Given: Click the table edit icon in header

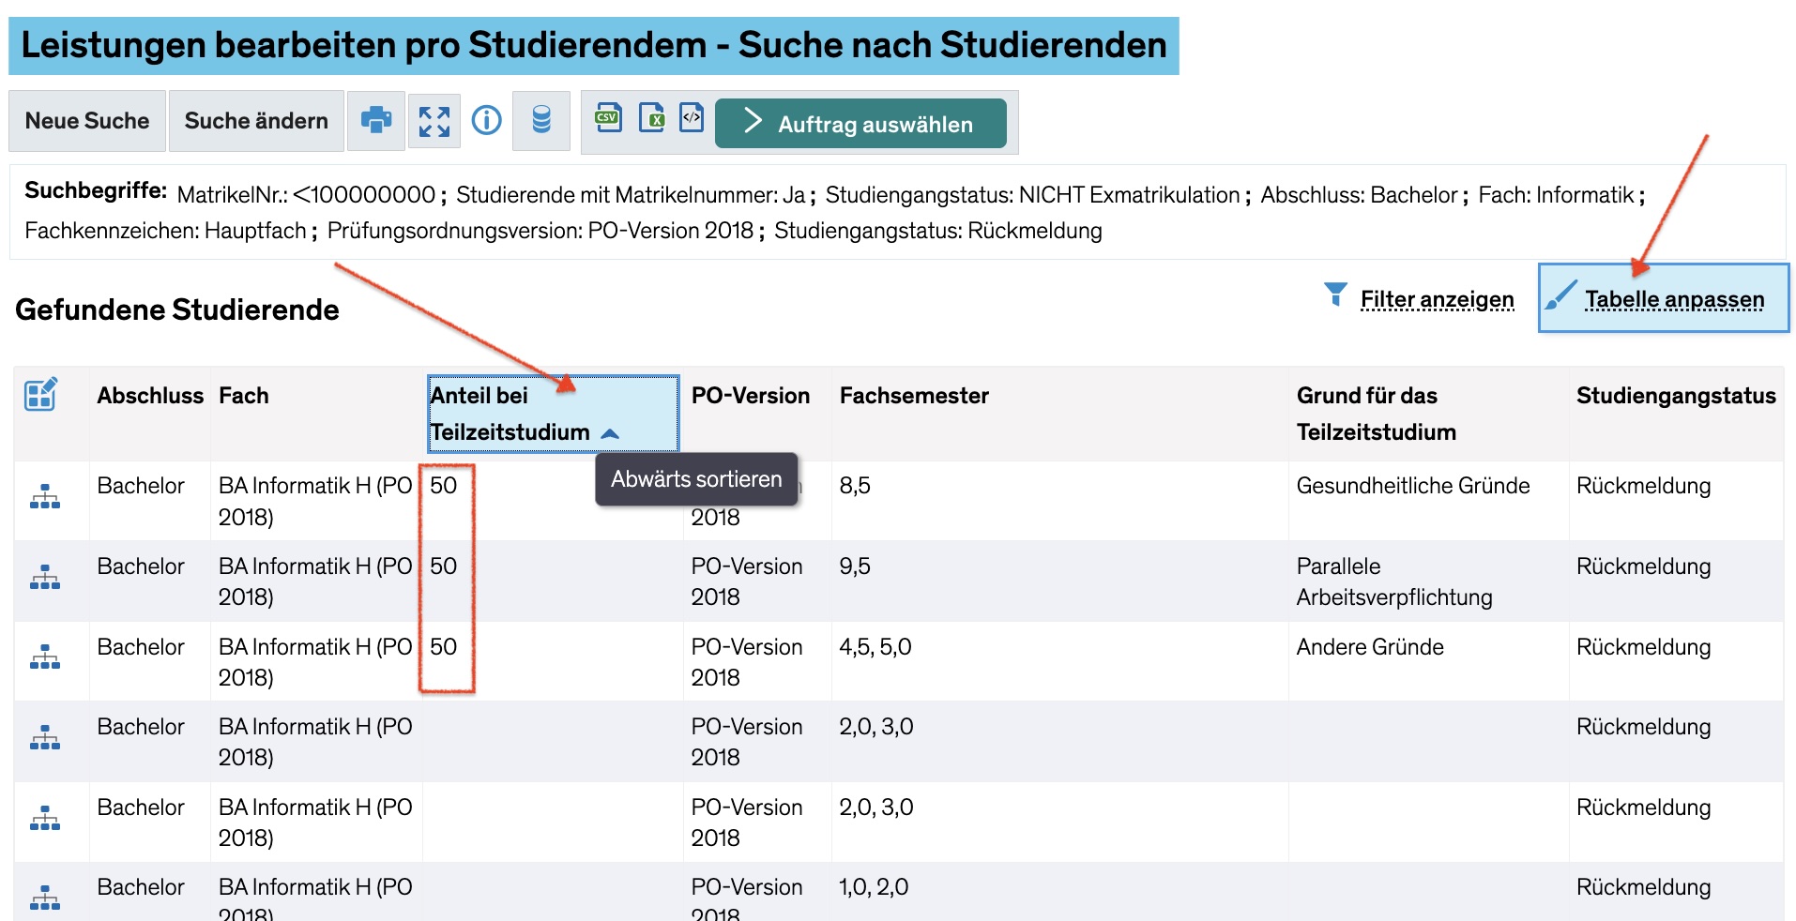Looking at the screenshot, I should click(x=41, y=395).
